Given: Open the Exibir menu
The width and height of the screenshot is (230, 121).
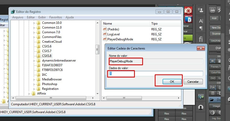Looking at the screenshot, I should [42, 17].
